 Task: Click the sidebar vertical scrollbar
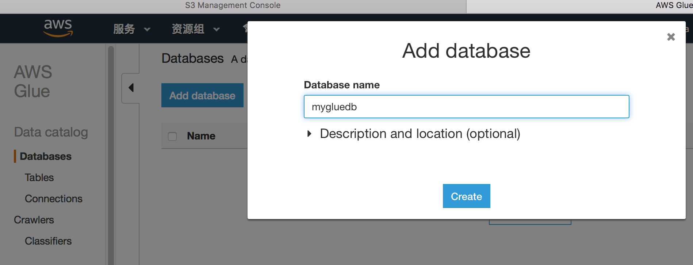point(111,155)
